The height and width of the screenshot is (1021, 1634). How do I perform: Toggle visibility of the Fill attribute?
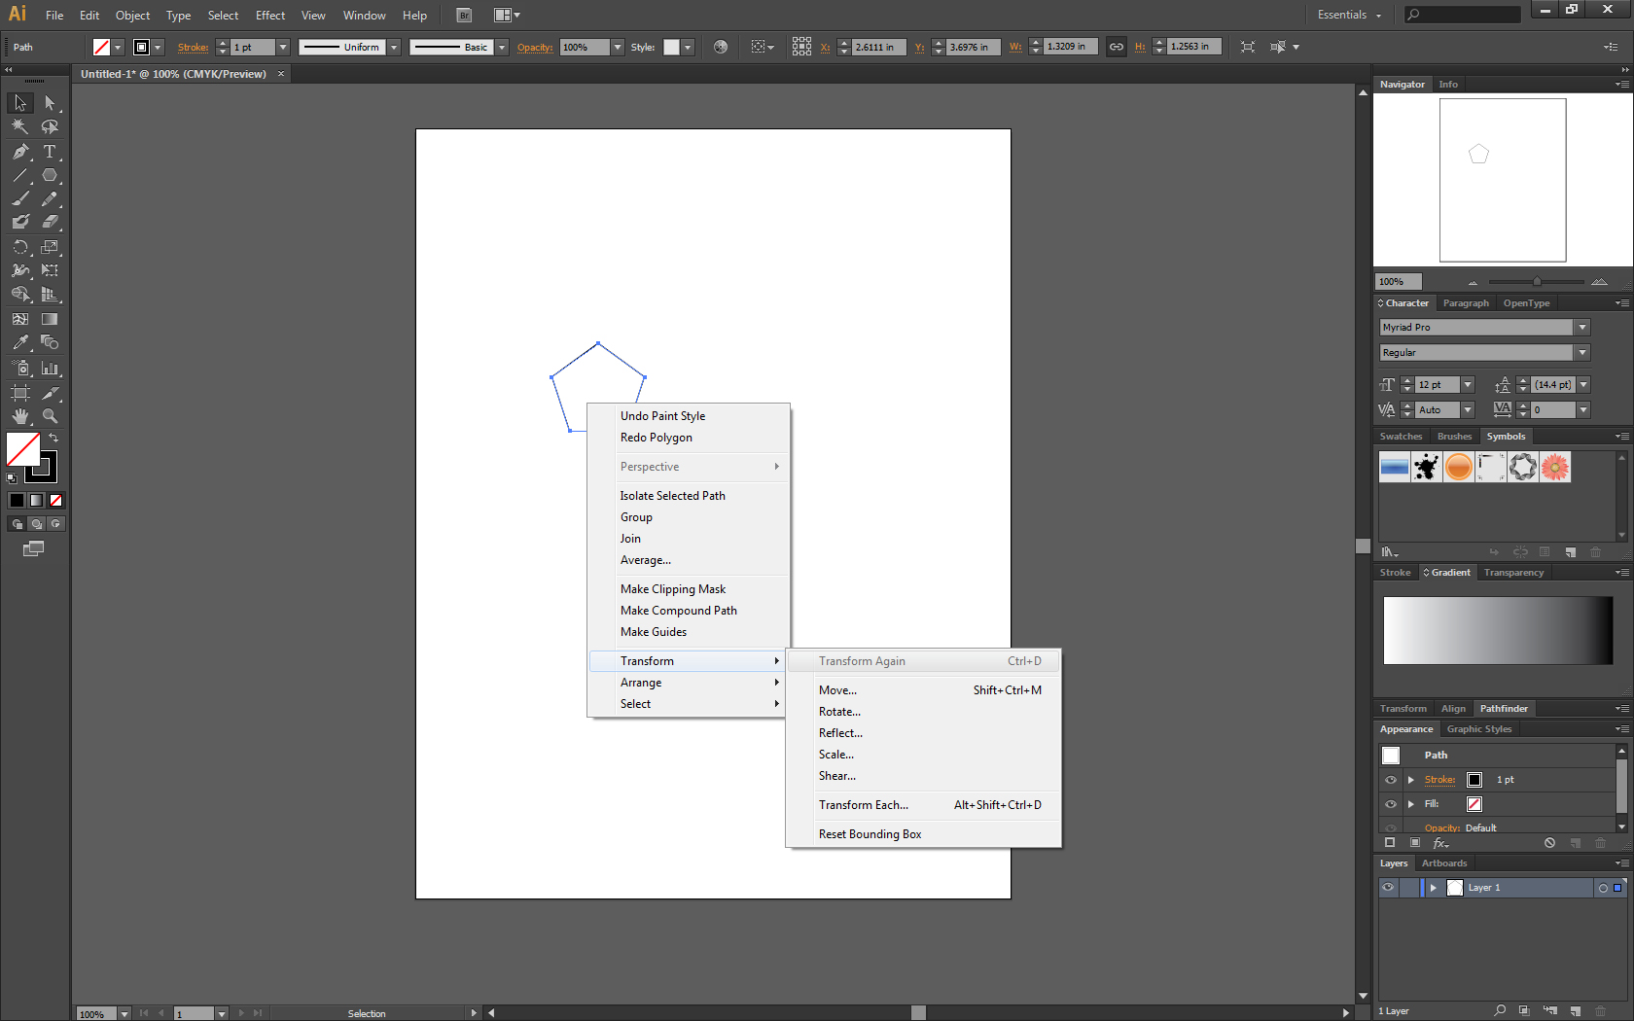[x=1390, y=804]
